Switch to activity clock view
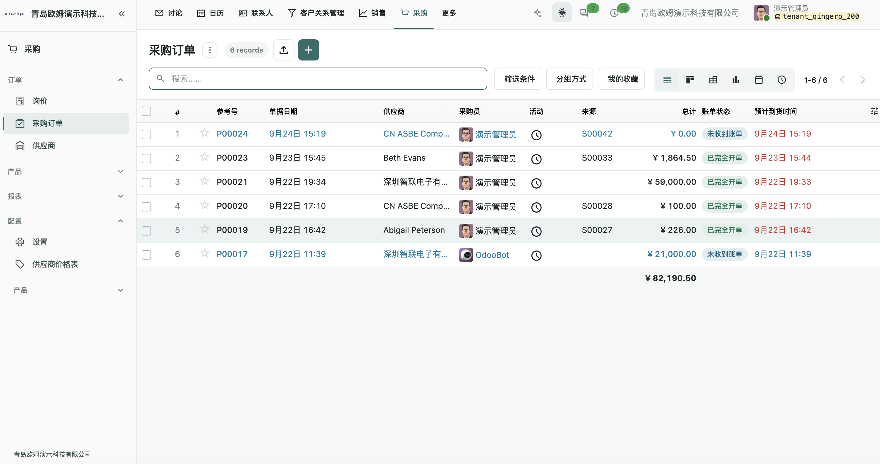The width and height of the screenshot is (880, 464). [782, 80]
